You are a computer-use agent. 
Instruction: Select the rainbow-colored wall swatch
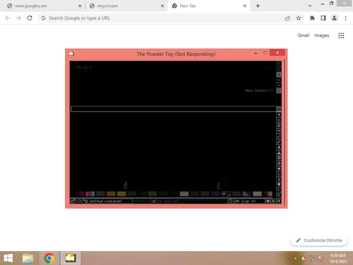(x=90, y=194)
